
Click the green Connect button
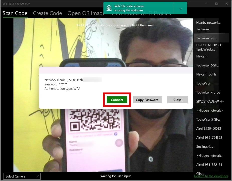click(117, 100)
